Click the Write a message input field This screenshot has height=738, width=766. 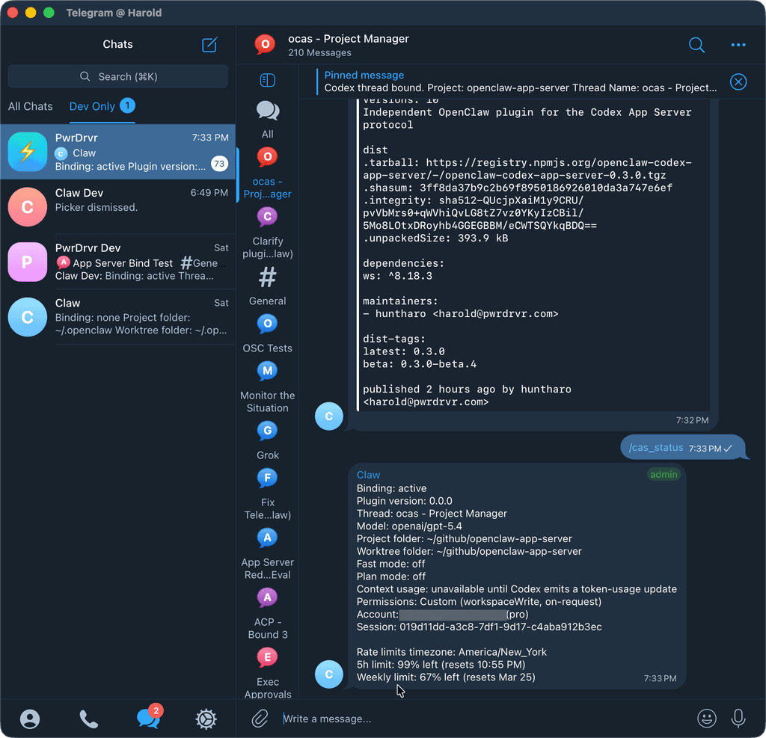484,719
